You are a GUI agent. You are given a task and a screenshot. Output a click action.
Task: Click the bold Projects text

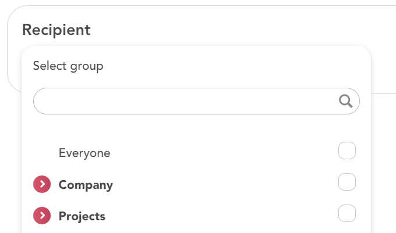click(x=82, y=217)
